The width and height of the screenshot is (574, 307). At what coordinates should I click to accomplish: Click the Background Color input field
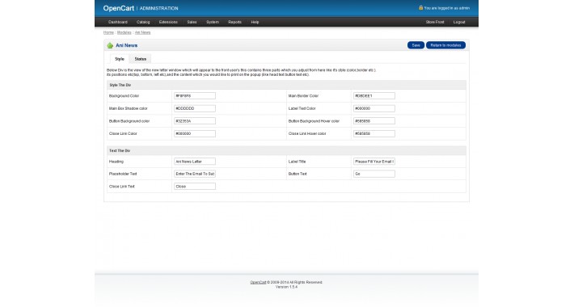195,96
